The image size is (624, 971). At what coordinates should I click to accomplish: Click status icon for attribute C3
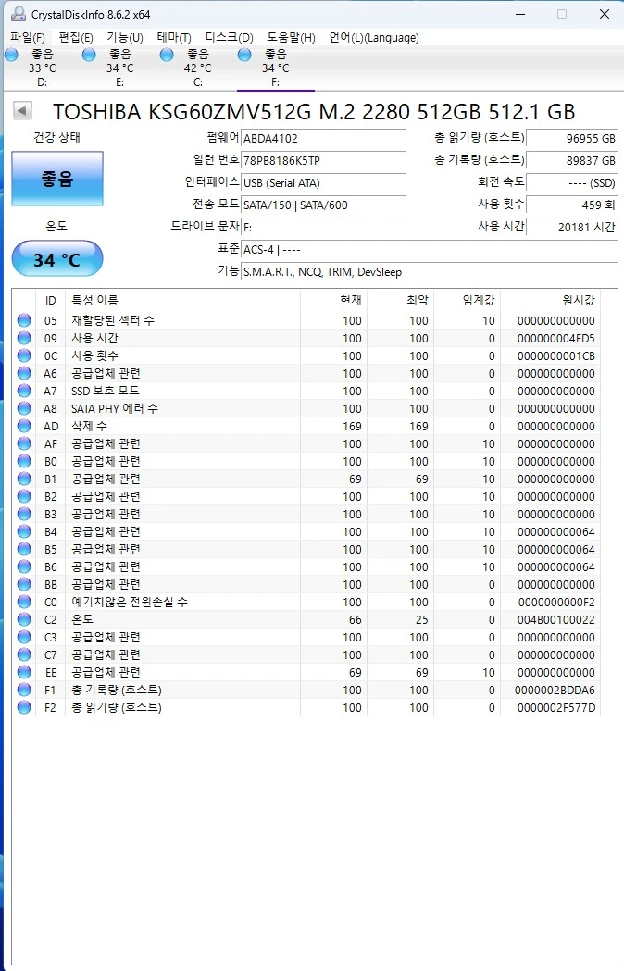coord(24,637)
